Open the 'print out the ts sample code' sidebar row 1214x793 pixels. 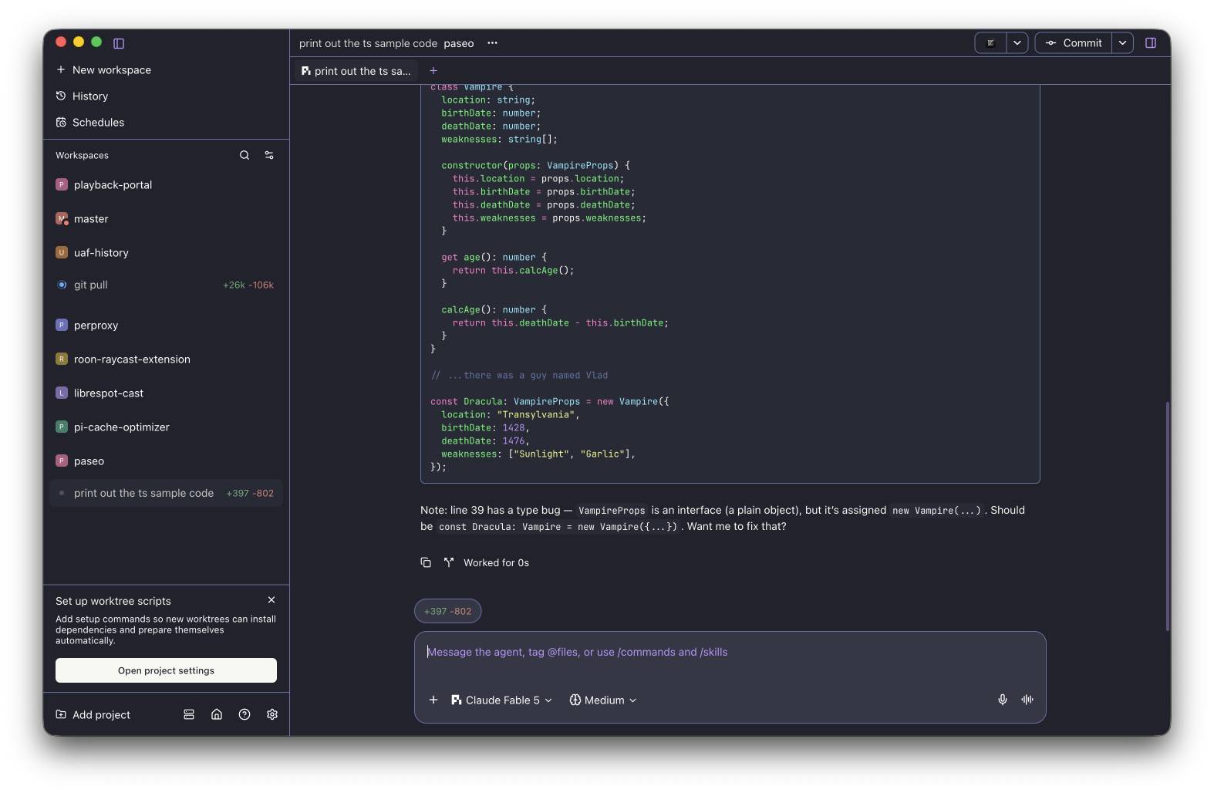tap(166, 494)
